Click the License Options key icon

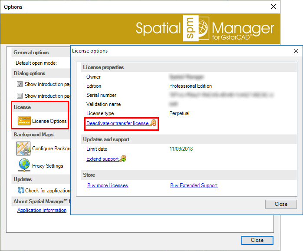(x=24, y=121)
